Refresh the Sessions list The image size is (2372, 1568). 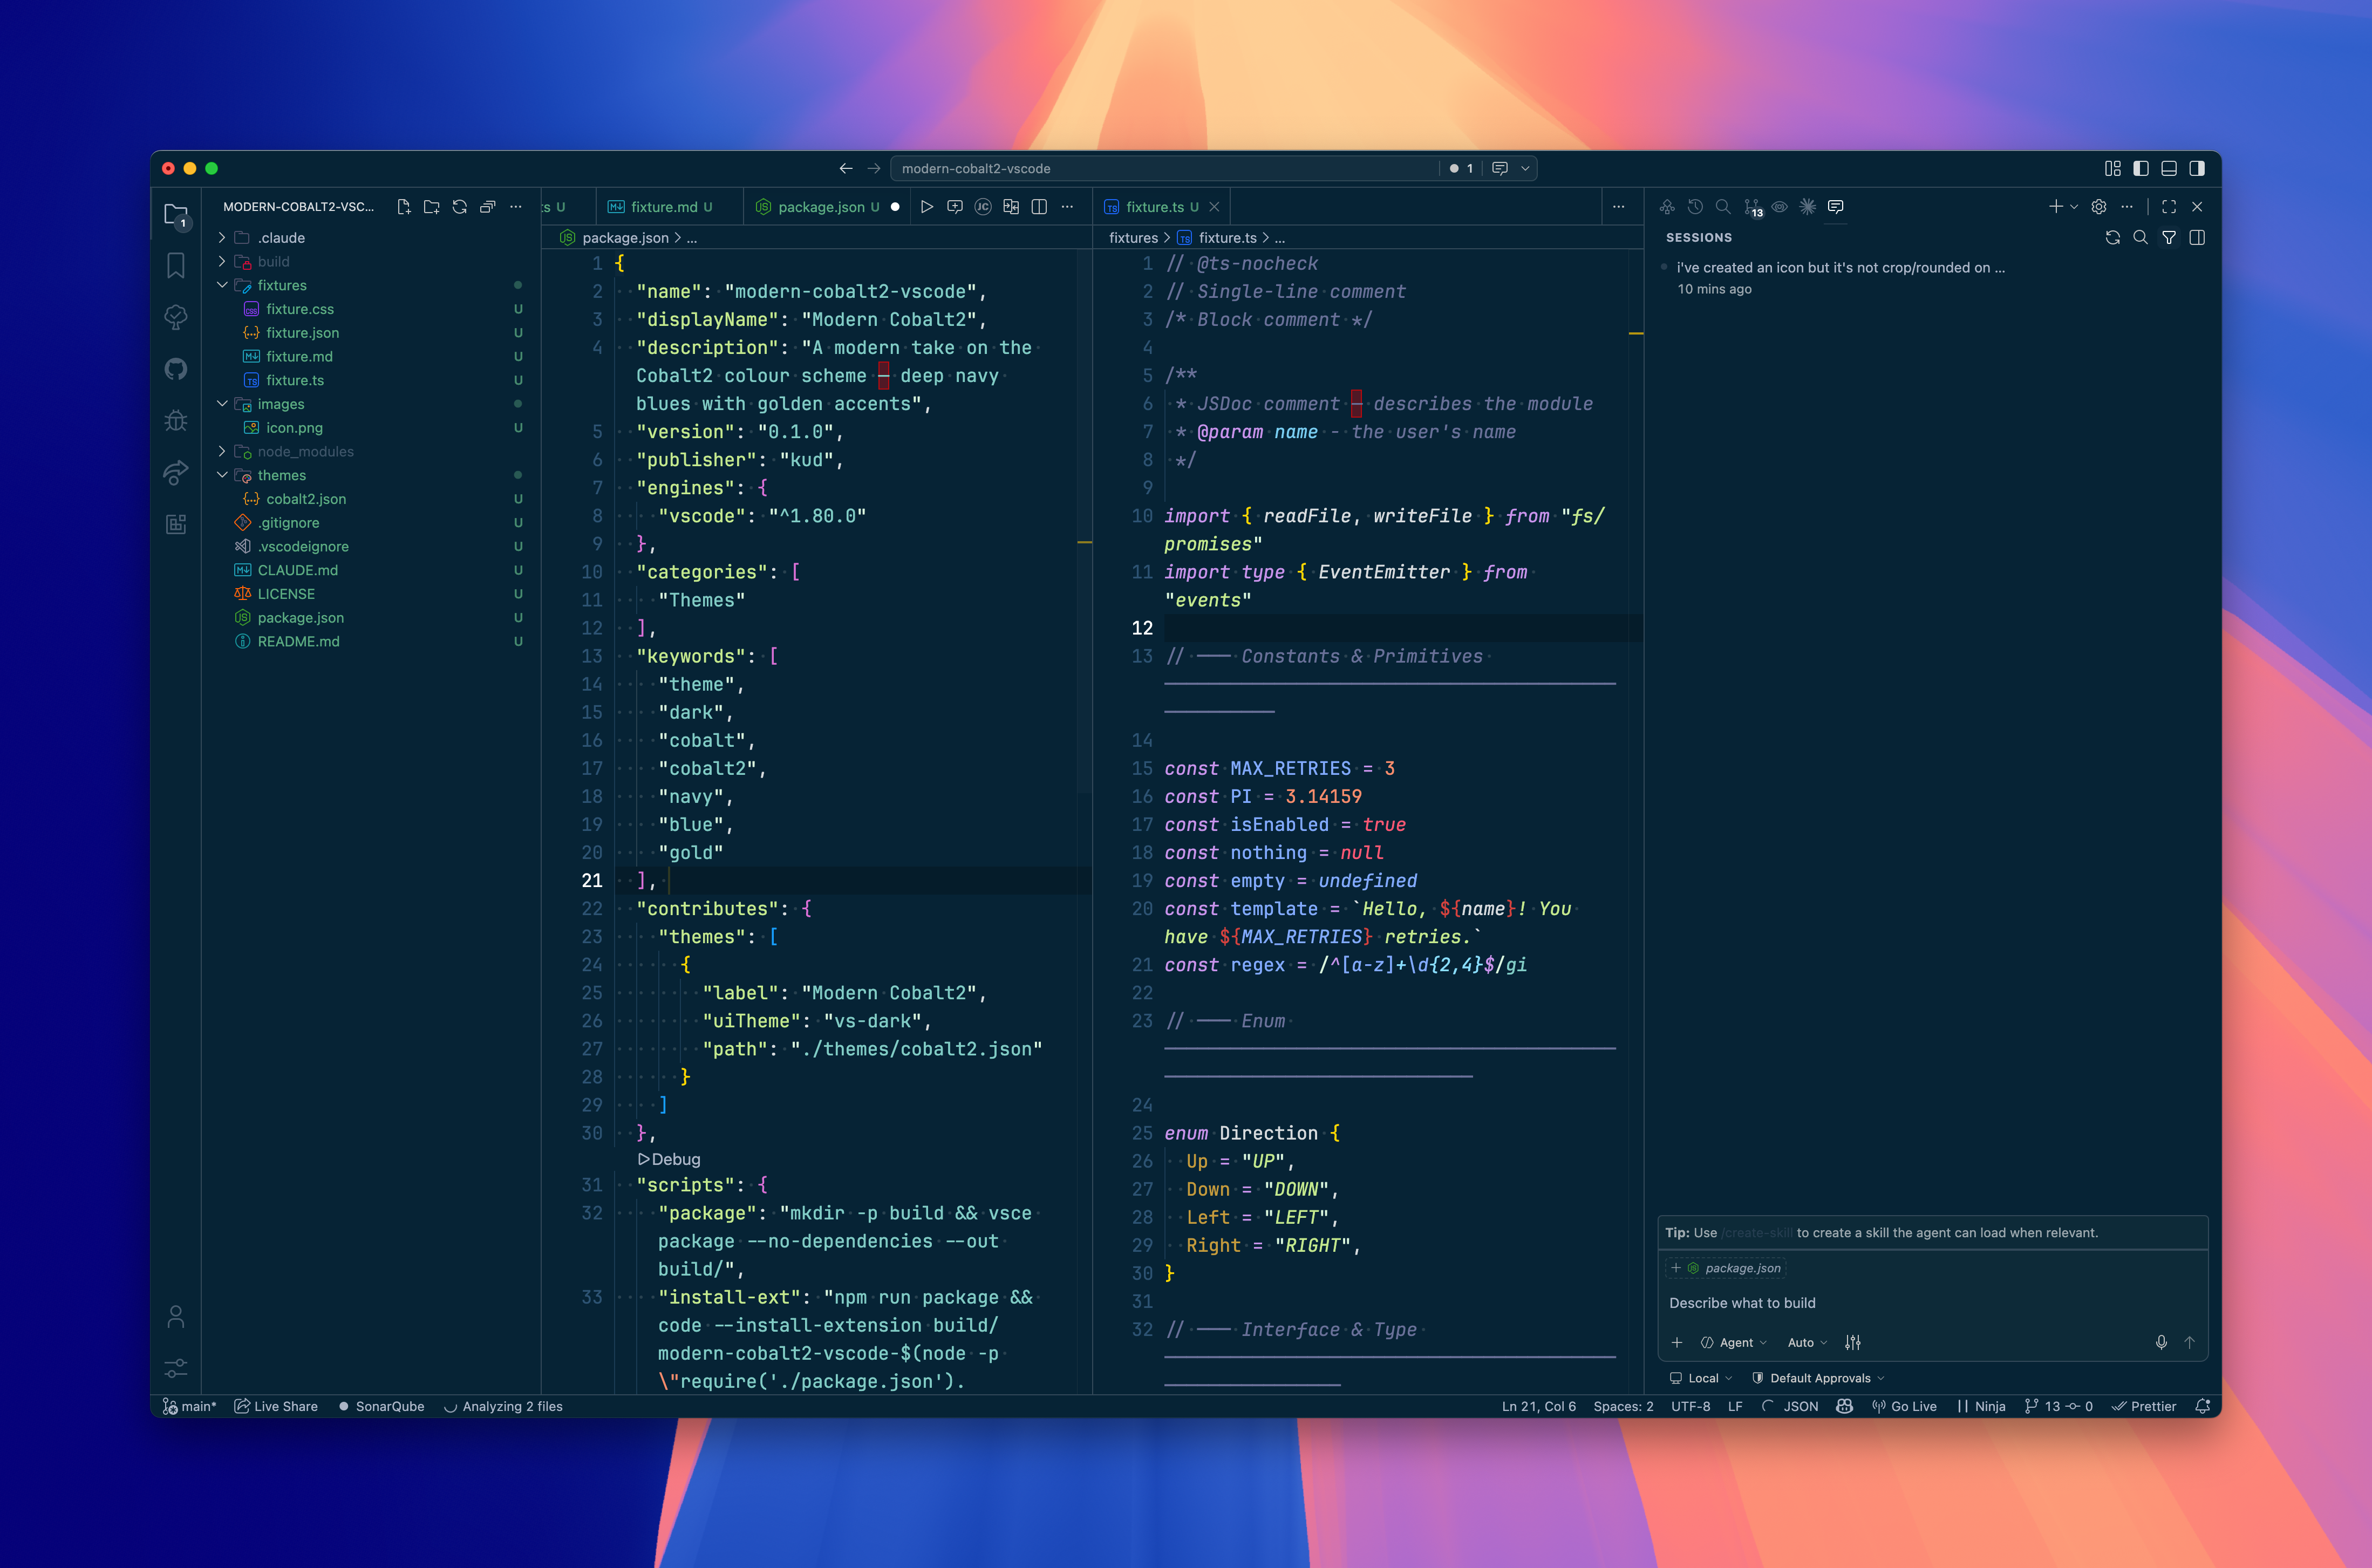click(2113, 238)
